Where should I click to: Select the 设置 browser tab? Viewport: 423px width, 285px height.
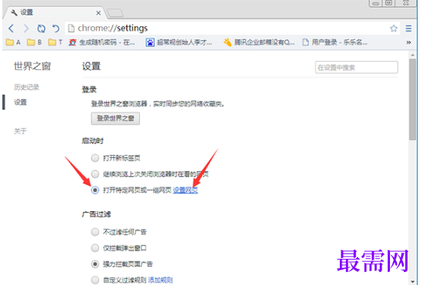coord(55,12)
